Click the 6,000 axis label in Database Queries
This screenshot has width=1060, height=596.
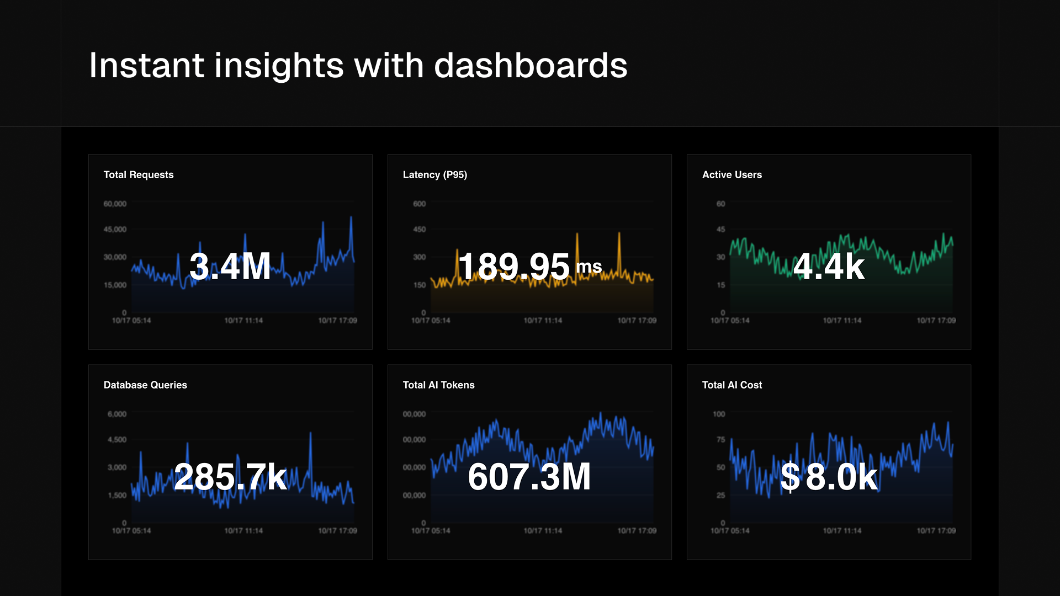pos(116,414)
